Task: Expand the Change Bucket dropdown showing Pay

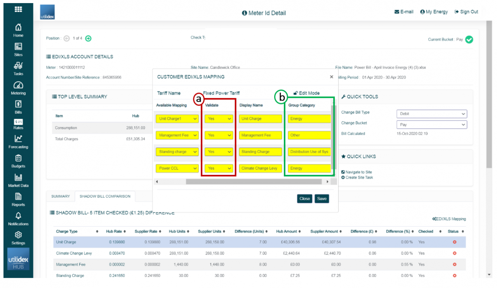Action: pos(431,124)
